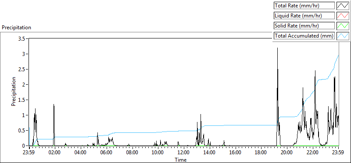Select the Total Rate (mm/hr) legend label
Viewport: 351px width, 163px height.
(x=304, y=6)
